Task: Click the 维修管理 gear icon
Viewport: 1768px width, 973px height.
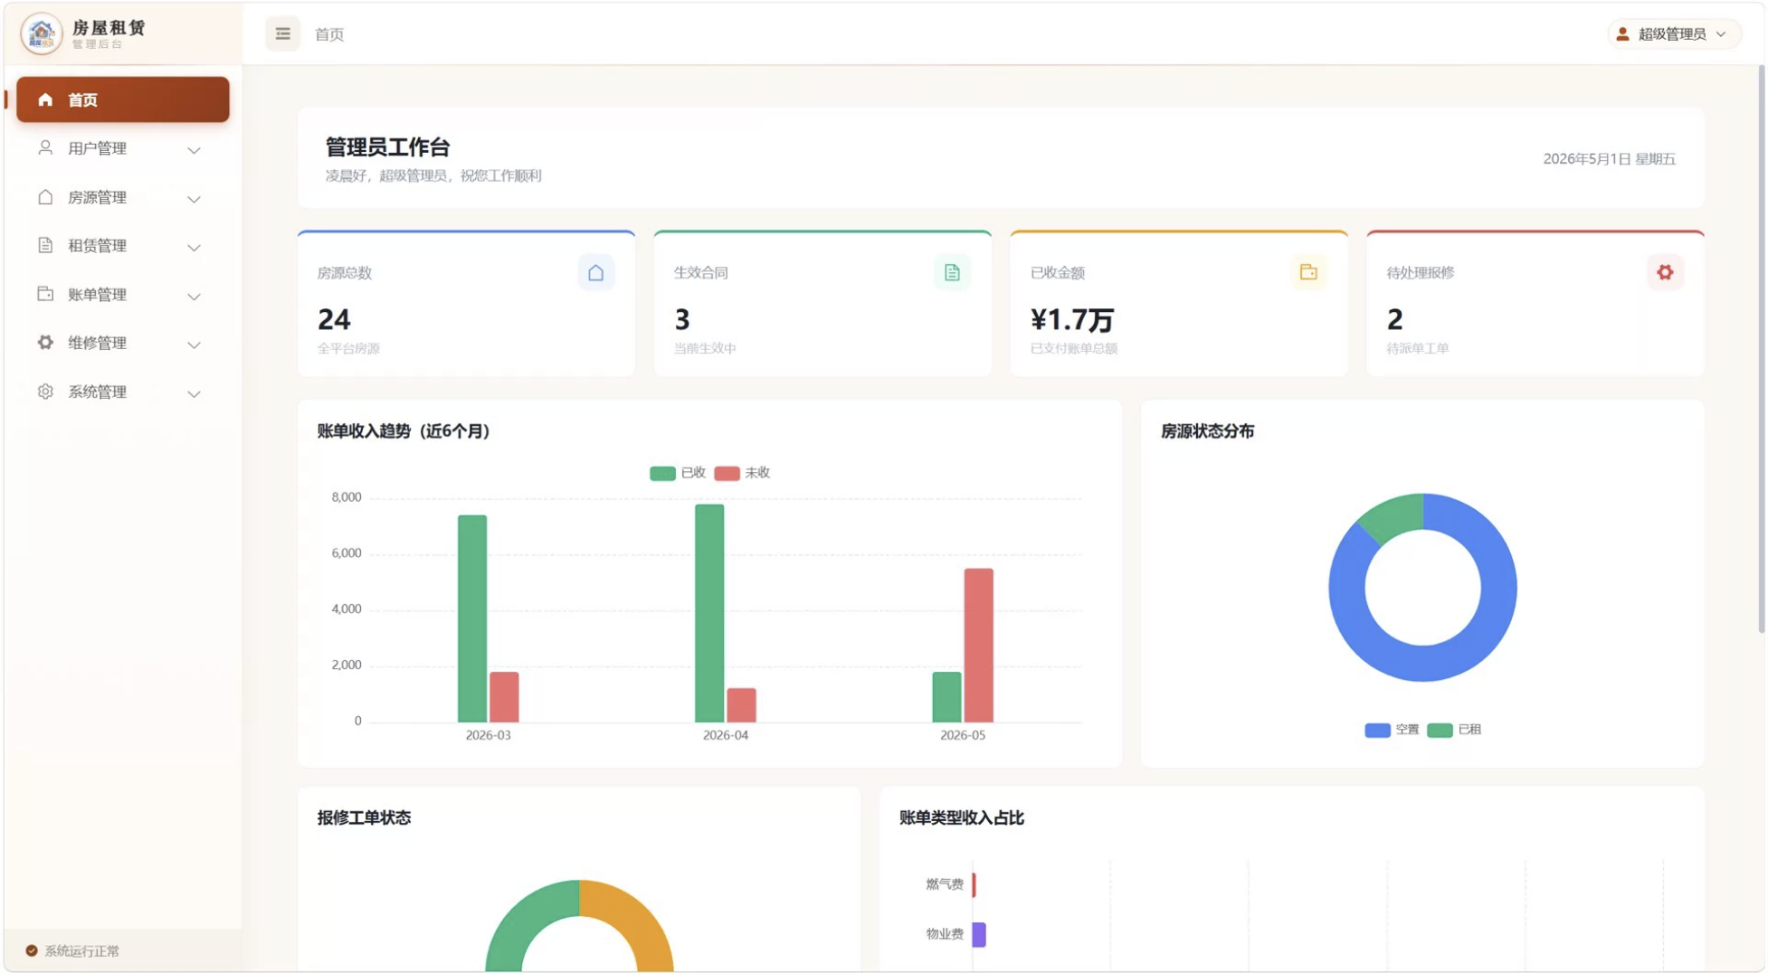Action: (x=45, y=343)
